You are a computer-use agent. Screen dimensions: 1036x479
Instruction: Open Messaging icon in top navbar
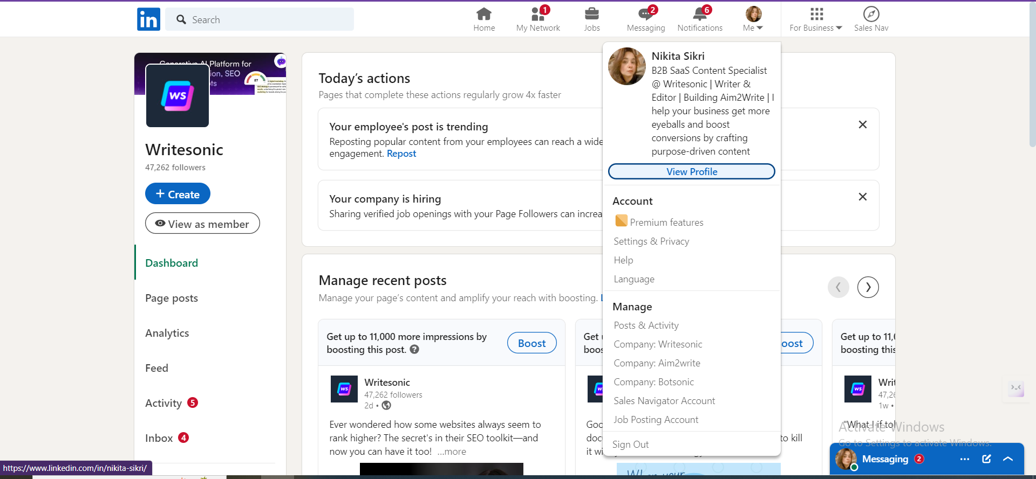pyautogui.click(x=646, y=13)
